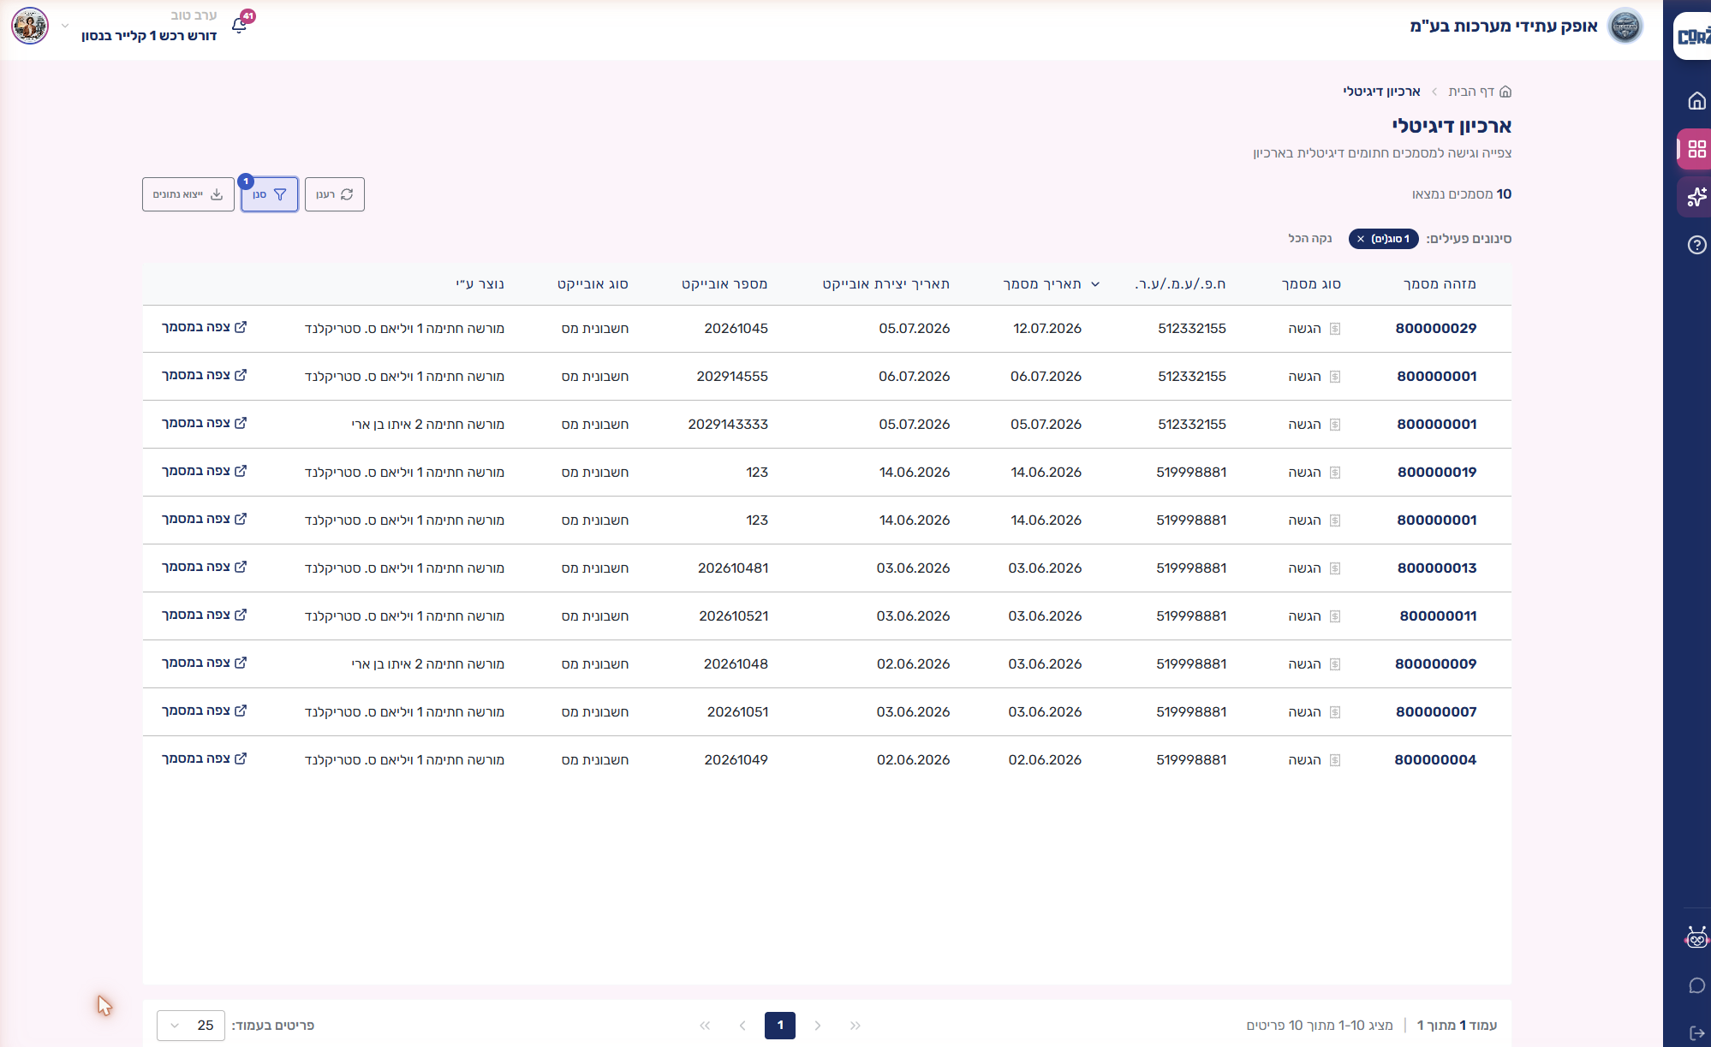View document for row 800000013
The image size is (1711, 1047).
(x=204, y=567)
